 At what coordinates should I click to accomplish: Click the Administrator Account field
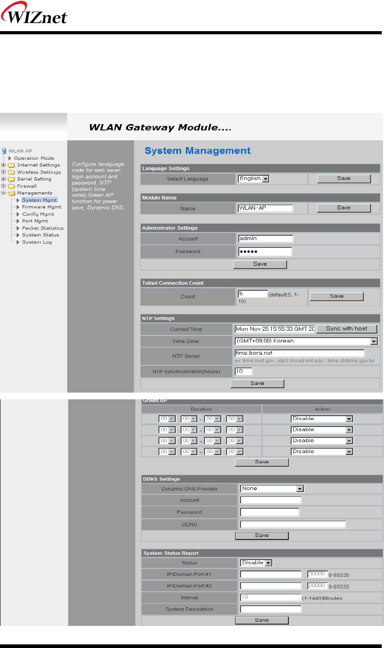(x=266, y=239)
